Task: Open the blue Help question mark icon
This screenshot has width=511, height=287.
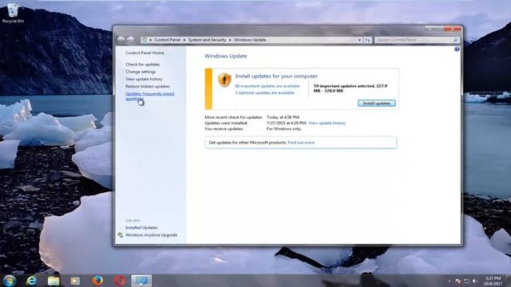Action: (457, 49)
